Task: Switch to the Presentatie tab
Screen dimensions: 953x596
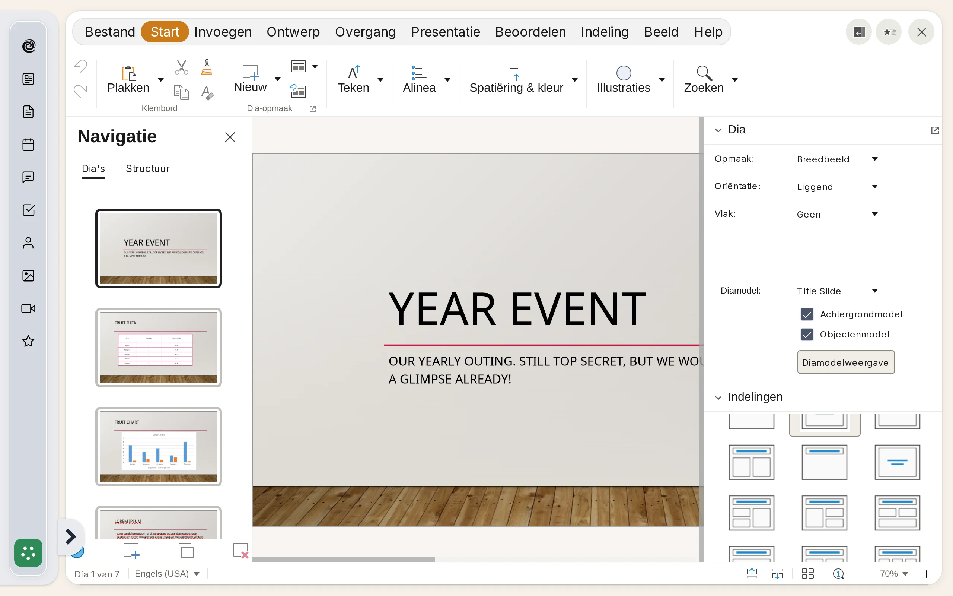Action: [x=445, y=32]
